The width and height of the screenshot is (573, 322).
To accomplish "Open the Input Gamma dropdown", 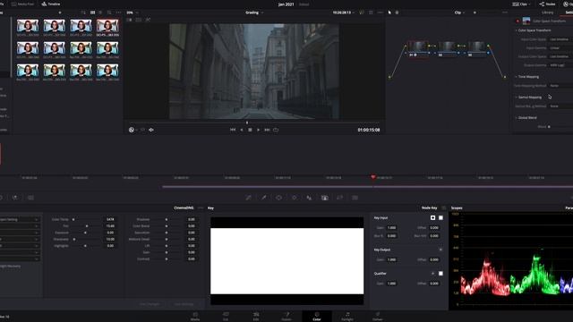I will point(560,47).
